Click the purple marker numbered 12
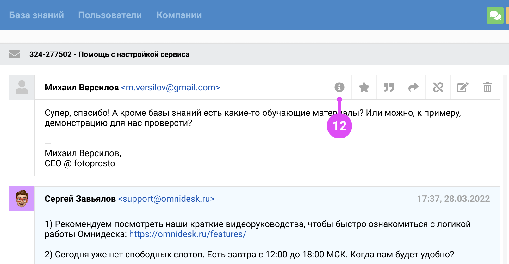The height and width of the screenshot is (264, 509). [x=339, y=126]
